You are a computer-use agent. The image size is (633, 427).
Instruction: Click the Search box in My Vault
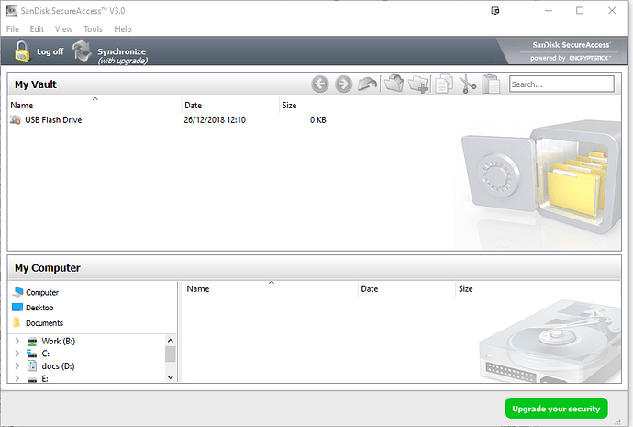[x=561, y=84]
